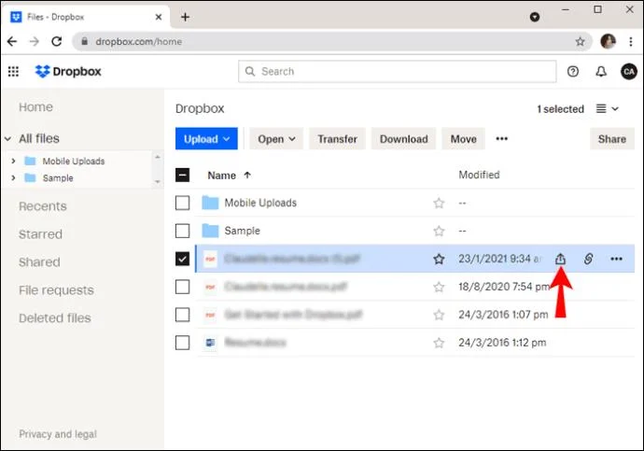The width and height of the screenshot is (644, 451).
Task: Star the file modified 24/3/2016 1:07 pm
Action: (439, 315)
